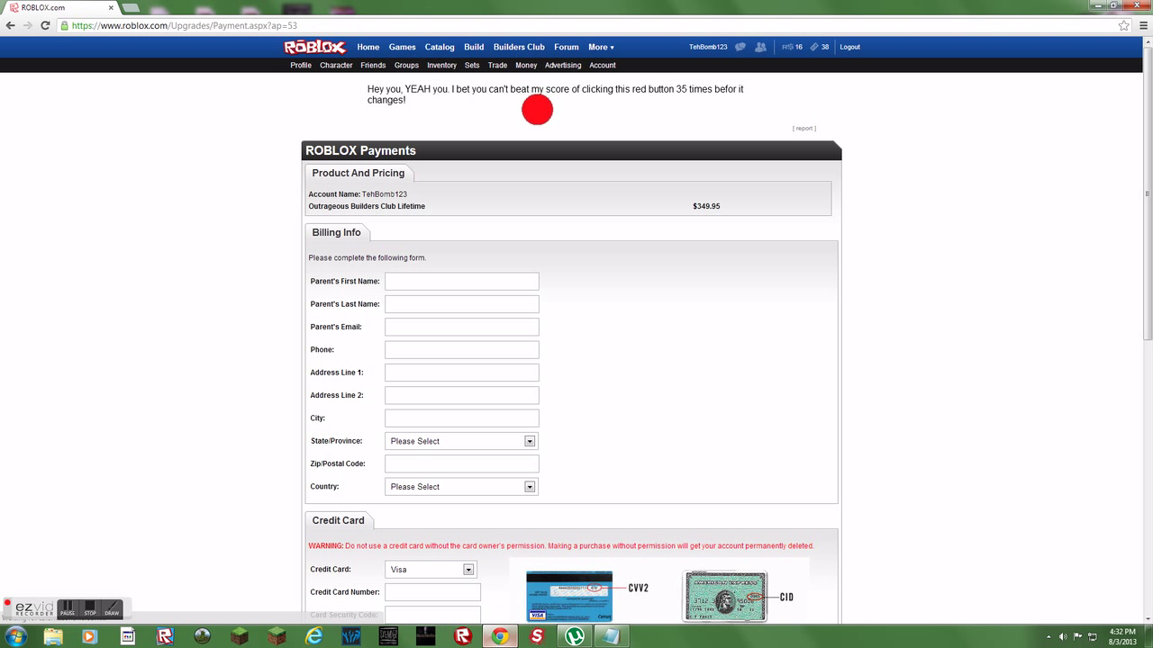
Task: Expand the Credit Card type dropdown
Action: click(468, 570)
